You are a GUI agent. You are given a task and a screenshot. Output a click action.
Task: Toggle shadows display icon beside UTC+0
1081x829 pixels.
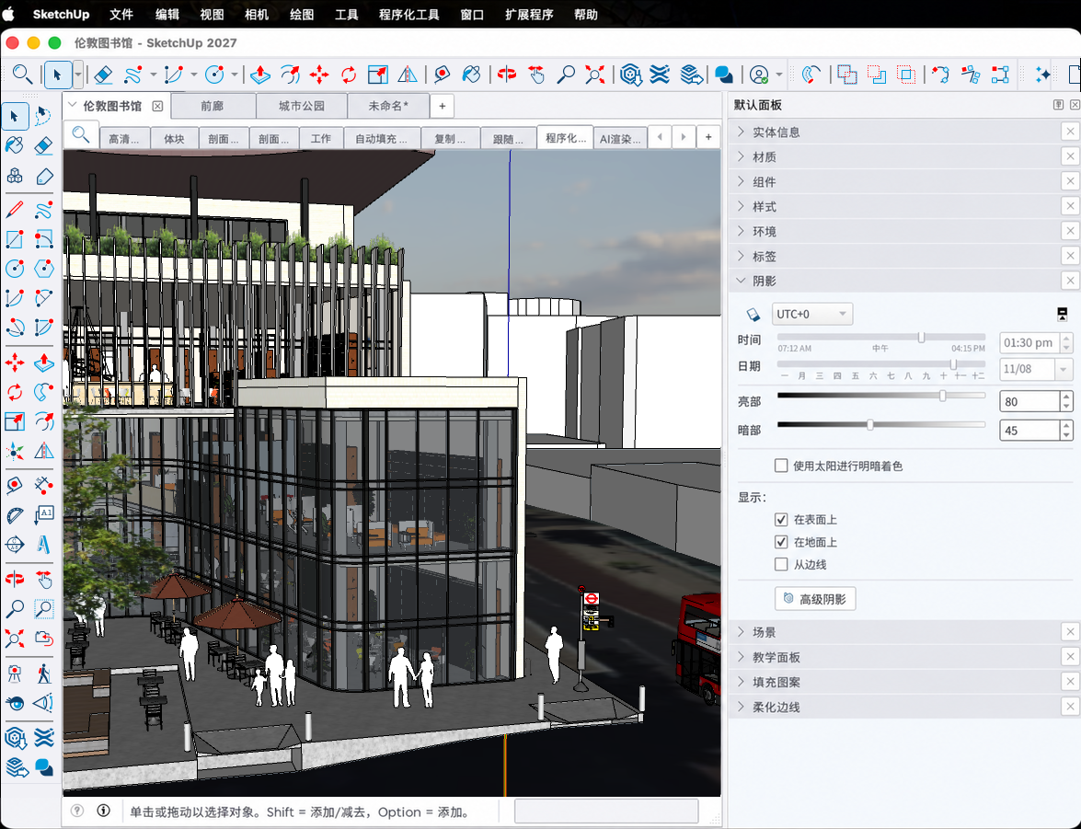(753, 315)
